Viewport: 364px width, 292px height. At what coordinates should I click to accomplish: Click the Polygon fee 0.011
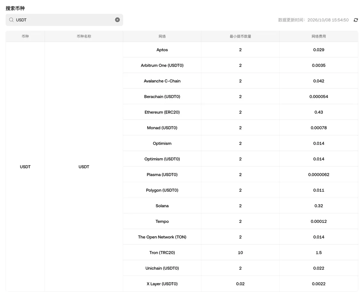point(319,190)
